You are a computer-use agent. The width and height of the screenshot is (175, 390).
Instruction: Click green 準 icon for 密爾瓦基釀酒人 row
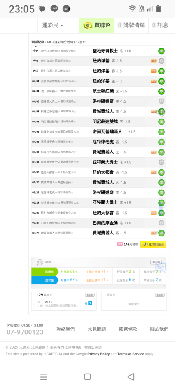click(162, 132)
